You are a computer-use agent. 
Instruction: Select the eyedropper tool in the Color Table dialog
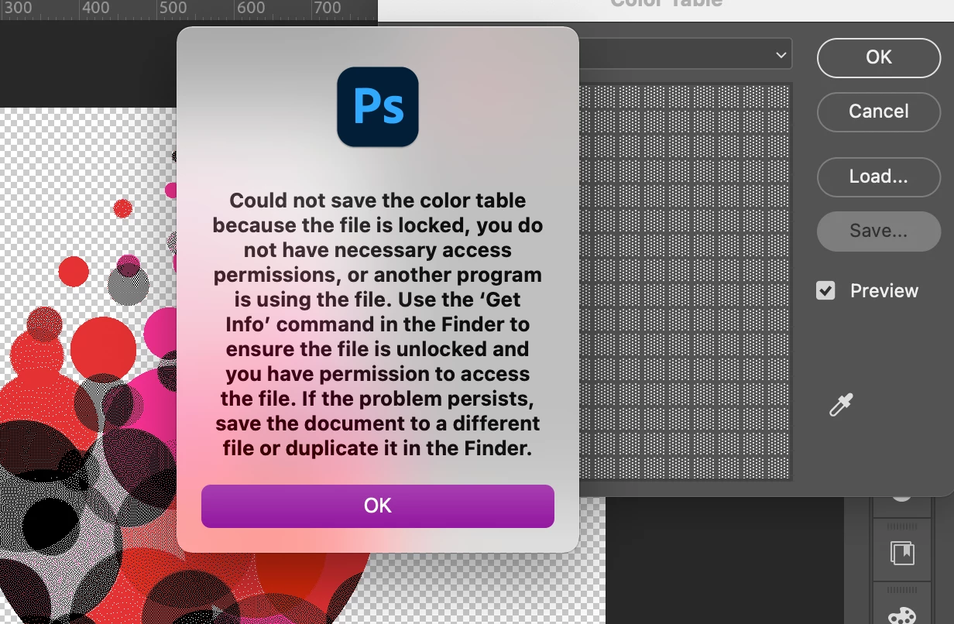point(841,405)
